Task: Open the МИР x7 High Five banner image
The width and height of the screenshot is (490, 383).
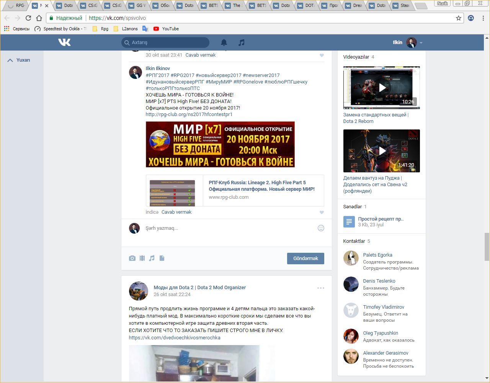Action: tap(220, 144)
